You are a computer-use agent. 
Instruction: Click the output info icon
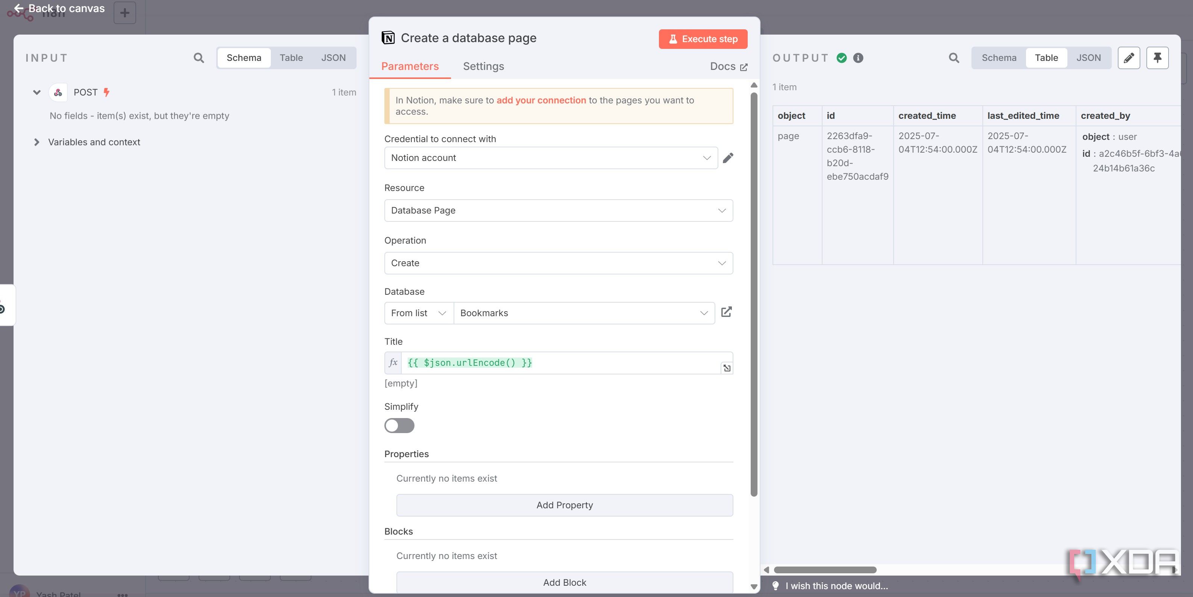coord(858,58)
